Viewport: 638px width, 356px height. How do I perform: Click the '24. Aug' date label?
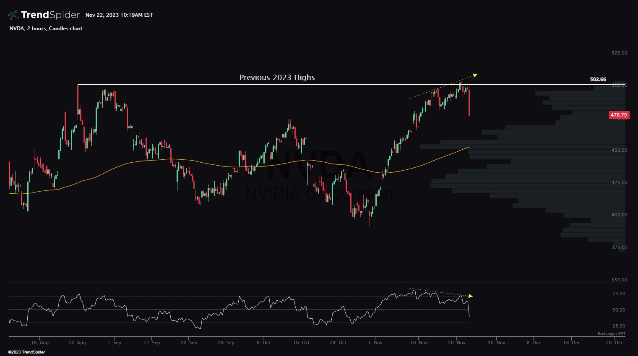point(77,343)
